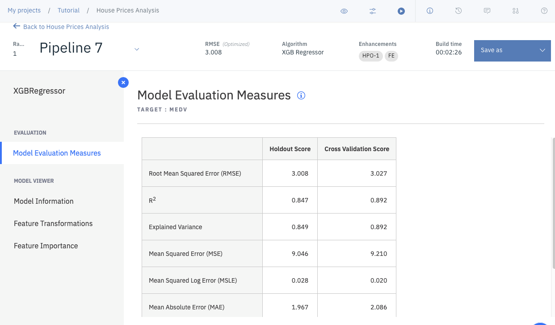Open the Tutorial breadcrumb link
The image size is (555, 325).
pos(68,10)
